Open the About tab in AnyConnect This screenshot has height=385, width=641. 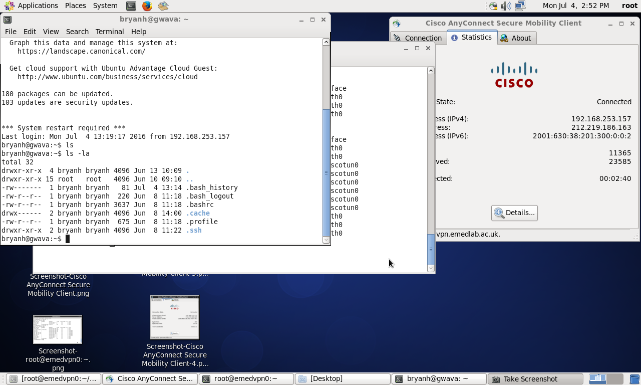point(516,38)
